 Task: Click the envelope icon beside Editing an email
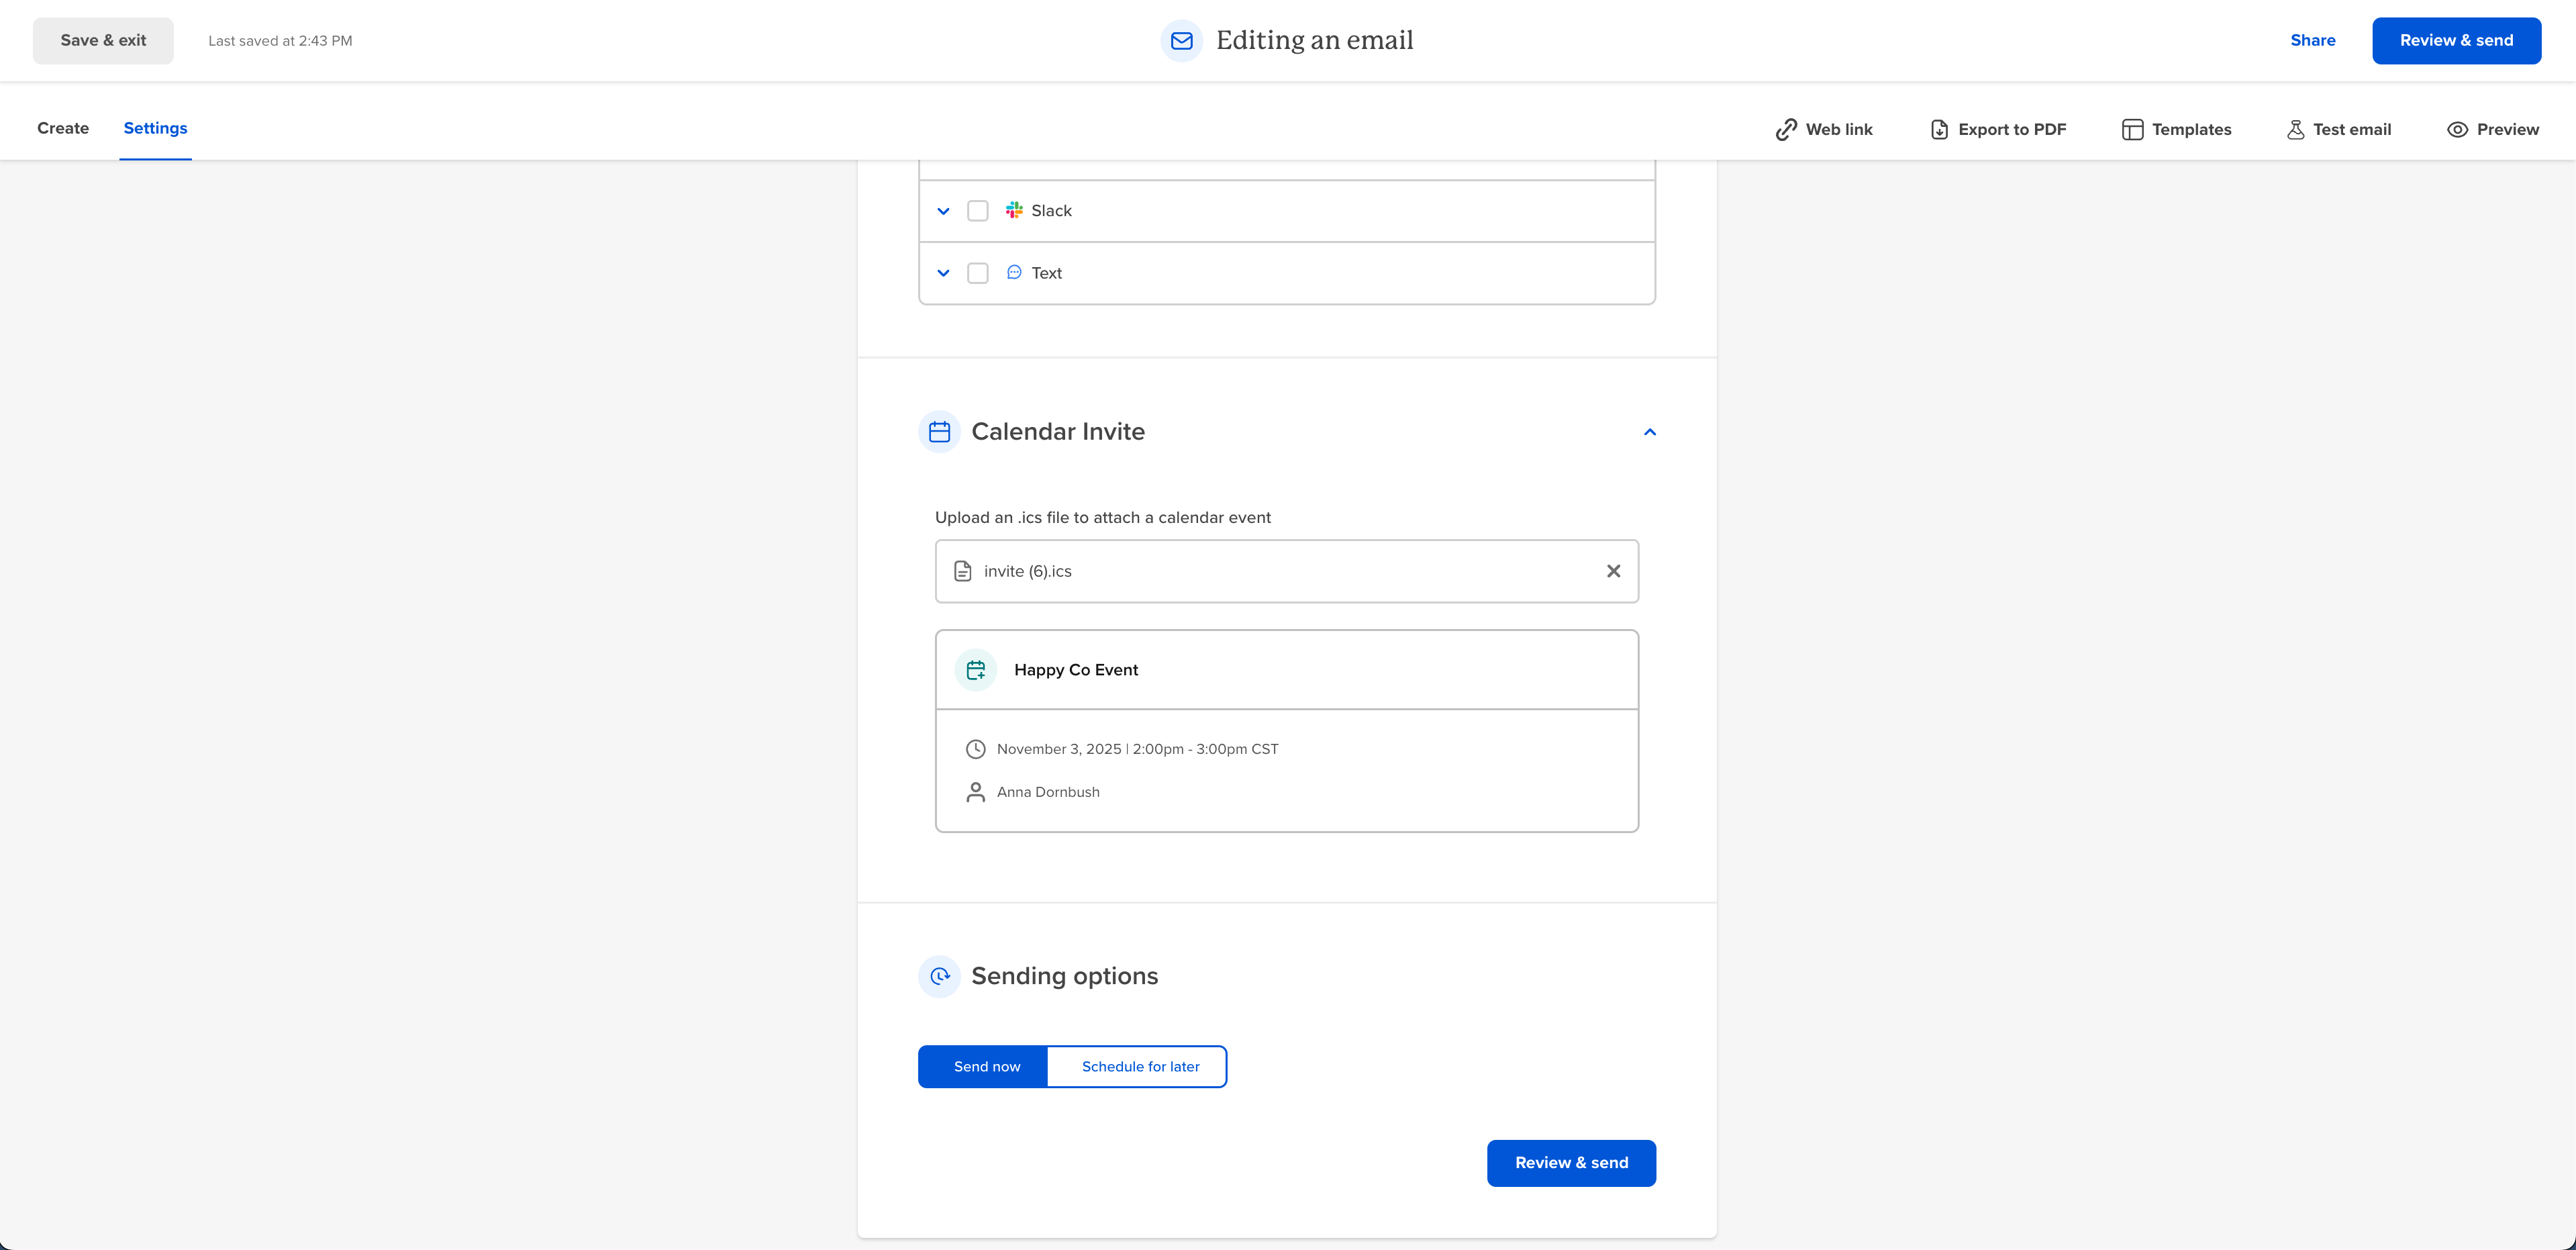click(x=1181, y=41)
